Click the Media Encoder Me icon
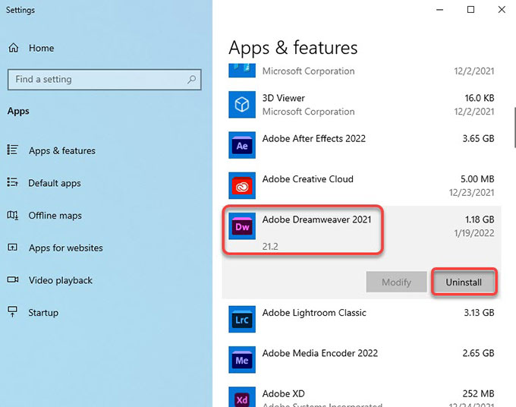516x407 pixels. [x=242, y=360]
